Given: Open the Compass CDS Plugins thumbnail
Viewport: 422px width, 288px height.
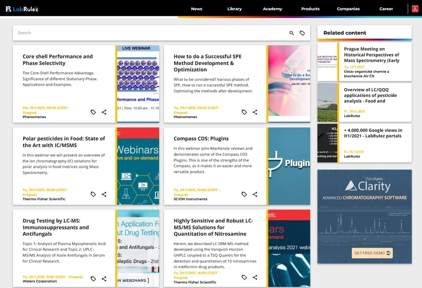Looking at the screenshot, I should (289, 166).
